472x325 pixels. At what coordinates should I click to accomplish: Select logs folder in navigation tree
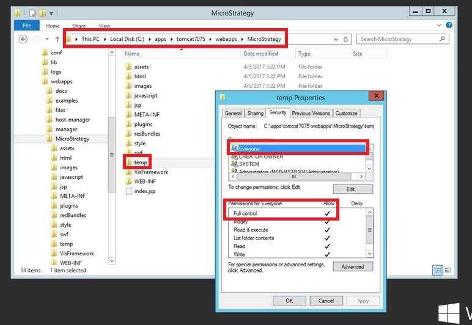click(x=56, y=71)
